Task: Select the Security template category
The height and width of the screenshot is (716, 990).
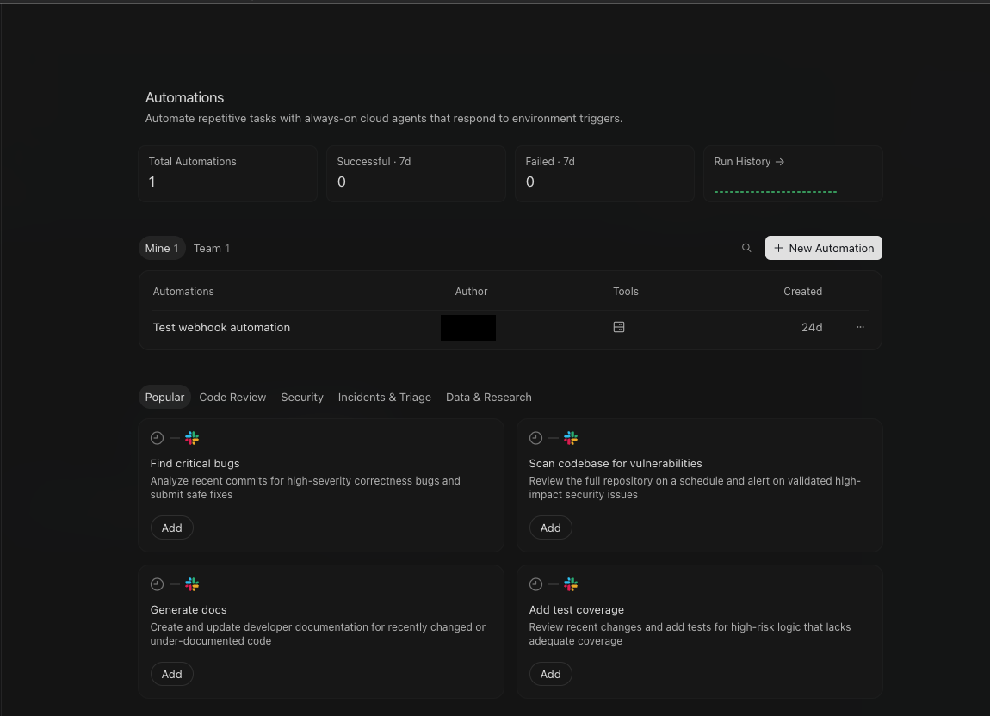Action: pos(302,397)
